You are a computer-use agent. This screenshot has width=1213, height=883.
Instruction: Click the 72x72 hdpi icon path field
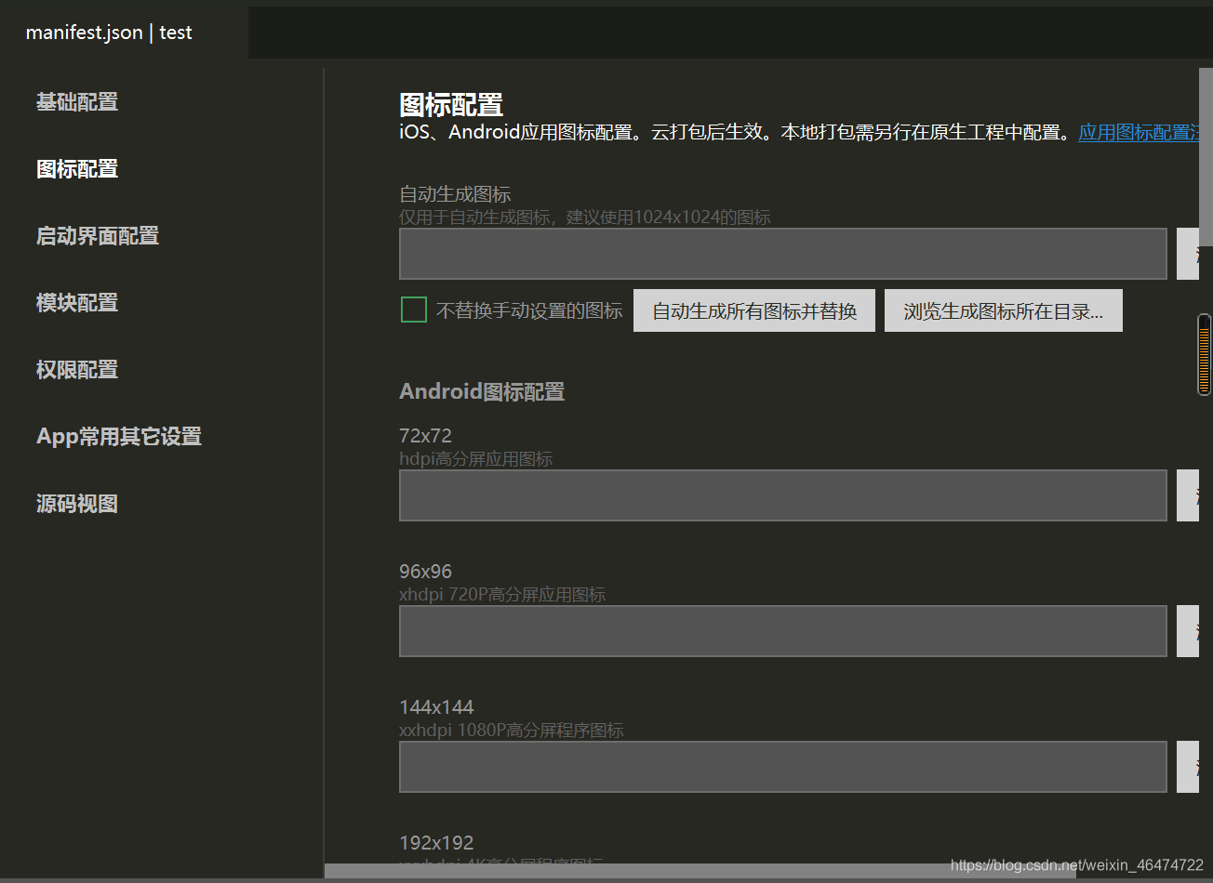click(783, 495)
